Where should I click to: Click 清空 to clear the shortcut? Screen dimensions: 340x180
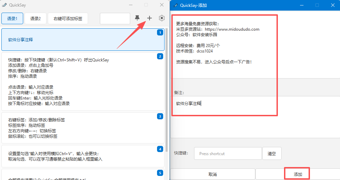click(x=272, y=153)
